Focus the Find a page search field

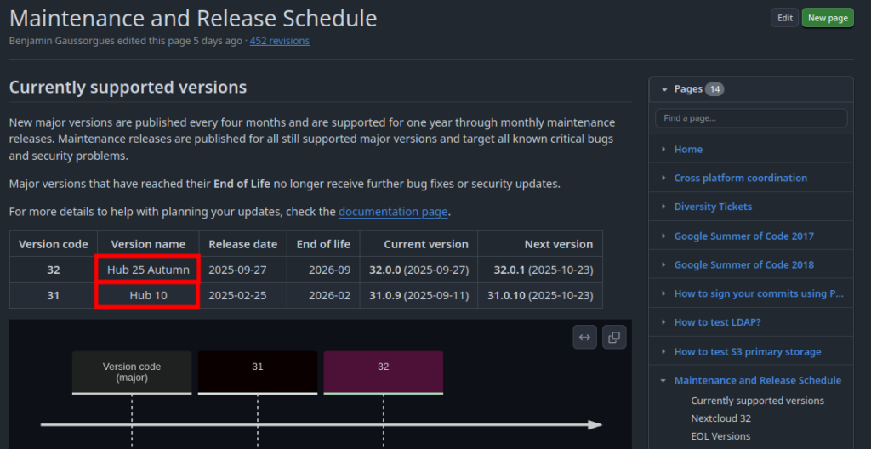point(750,118)
